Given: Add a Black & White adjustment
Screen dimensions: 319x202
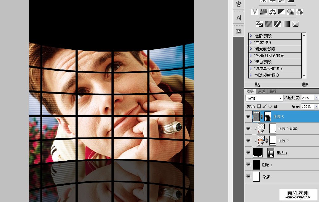Looking at the screenshot, I should click(281, 12).
